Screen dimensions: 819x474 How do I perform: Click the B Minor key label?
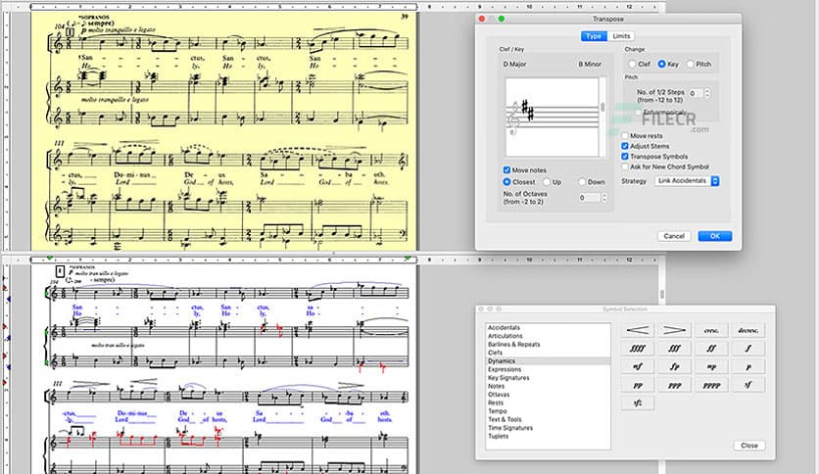[x=590, y=64]
